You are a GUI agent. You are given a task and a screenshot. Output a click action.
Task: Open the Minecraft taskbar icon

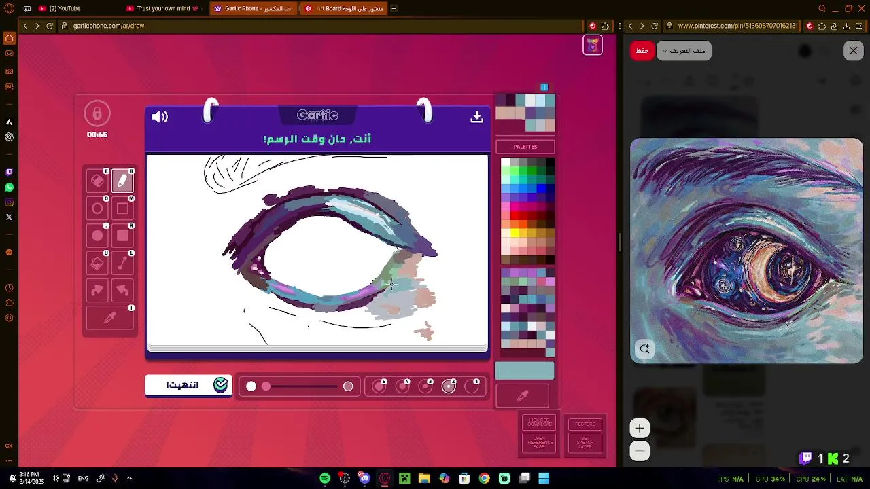(404, 479)
